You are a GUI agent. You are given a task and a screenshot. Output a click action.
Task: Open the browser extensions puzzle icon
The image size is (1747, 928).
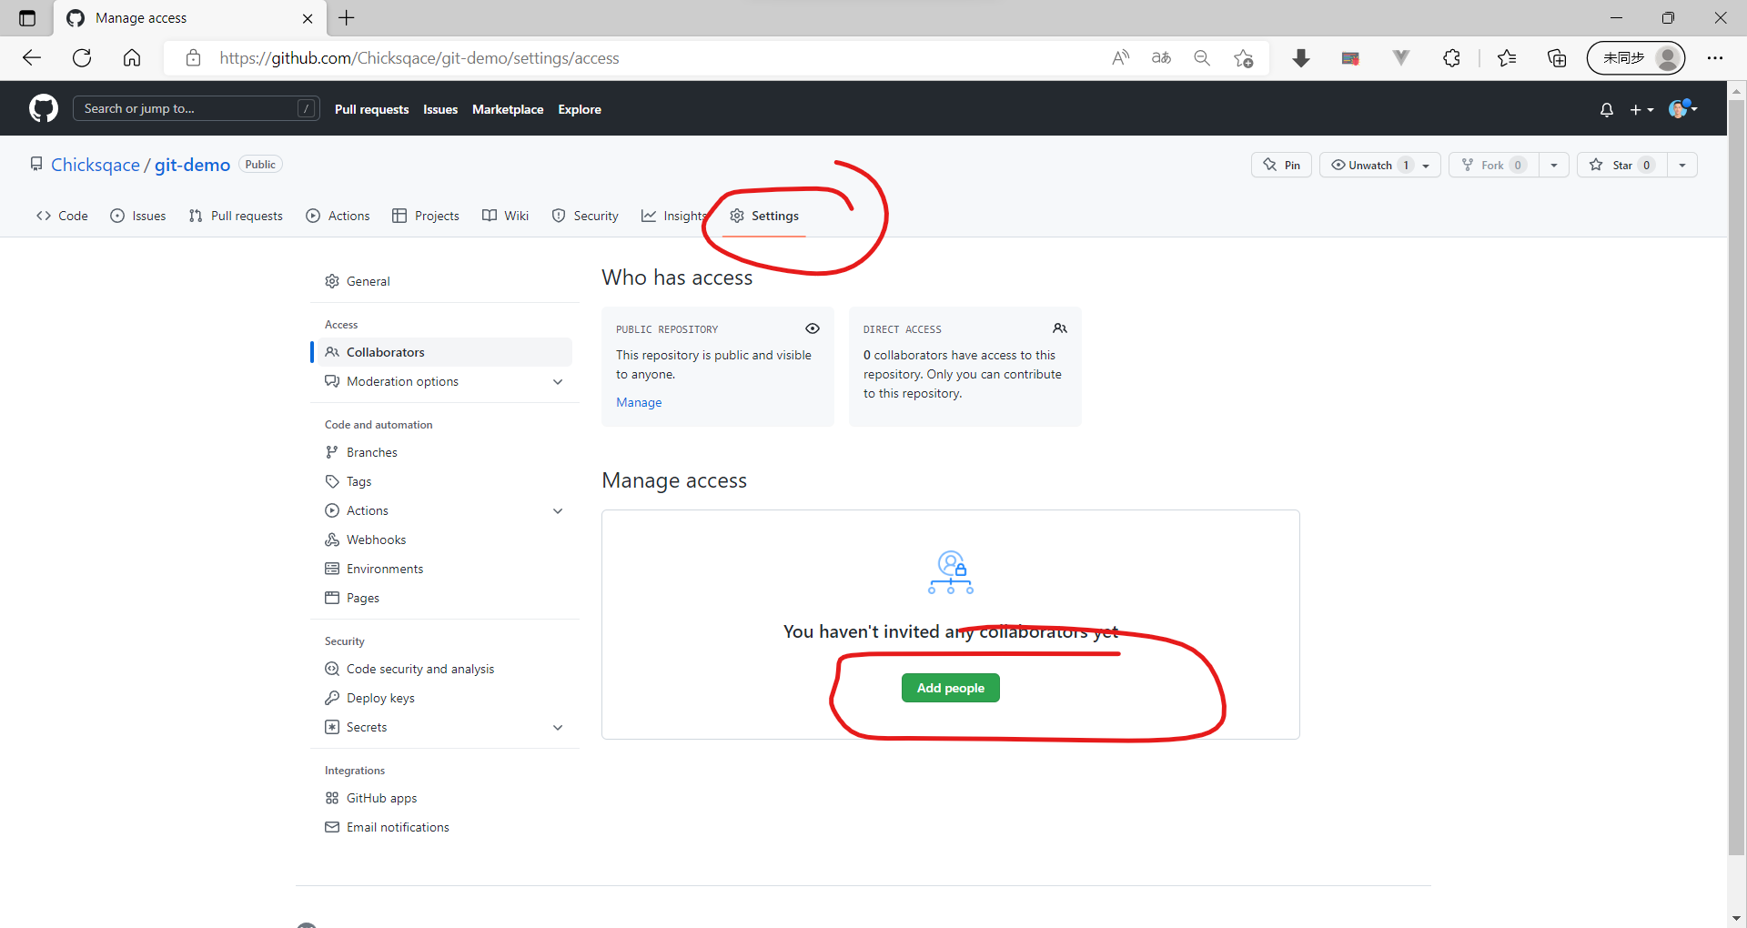(1452, 58)
